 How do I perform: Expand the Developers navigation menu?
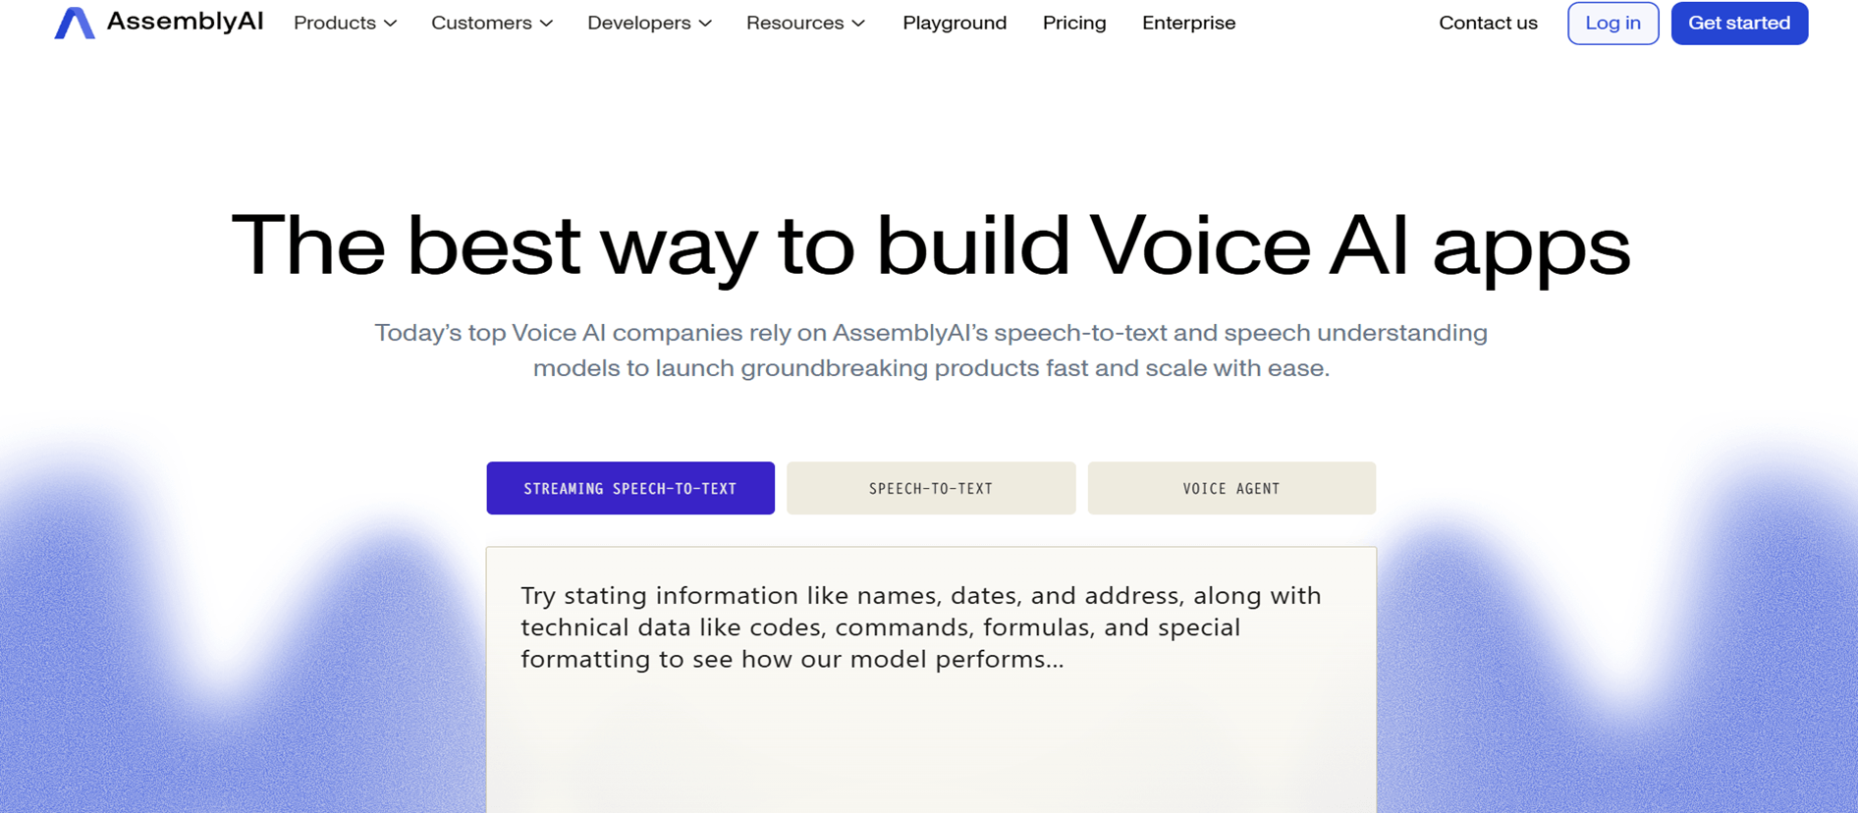tap(638, 23)
